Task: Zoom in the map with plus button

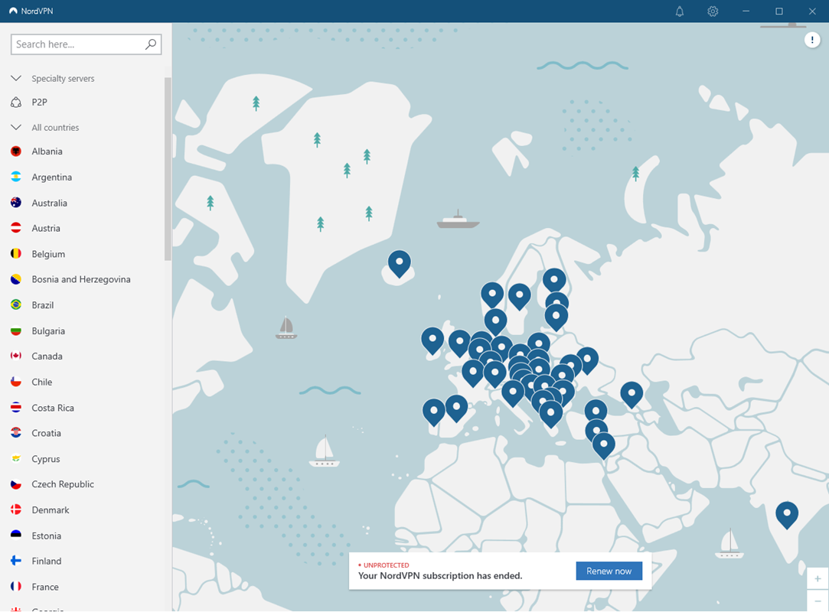Action: coord(818,578)
